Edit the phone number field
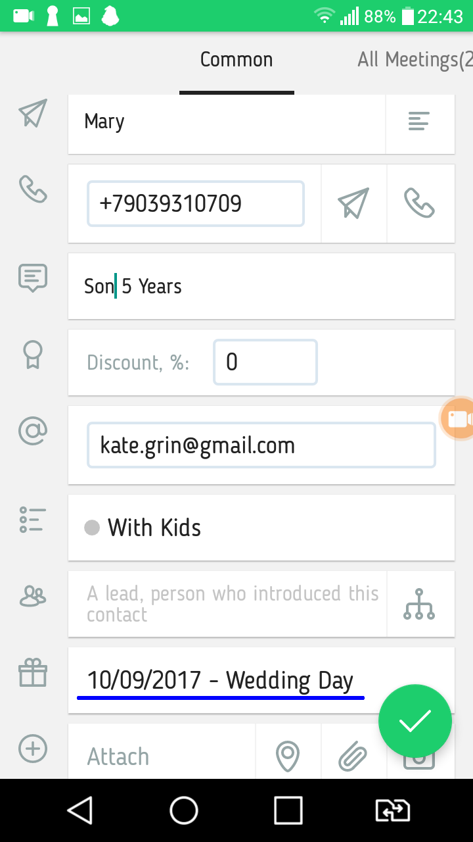 tap(195, 204)
